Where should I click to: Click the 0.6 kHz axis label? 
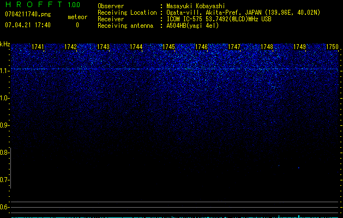[x=4, y=207]
